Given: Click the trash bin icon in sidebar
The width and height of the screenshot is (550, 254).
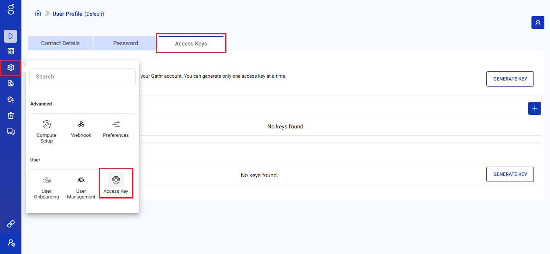Looking at the screenshot, I should tap(10, 116).
